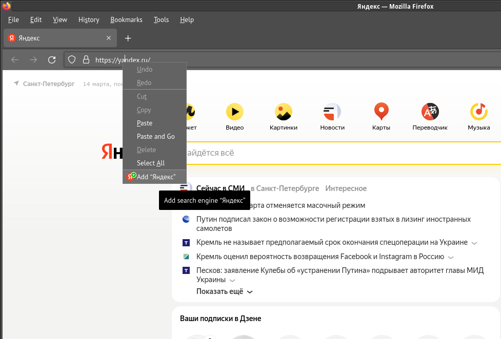Switch to в Санкт-Петербурге news tab
This screenshot has height=339, width=501.
(285, 188)
